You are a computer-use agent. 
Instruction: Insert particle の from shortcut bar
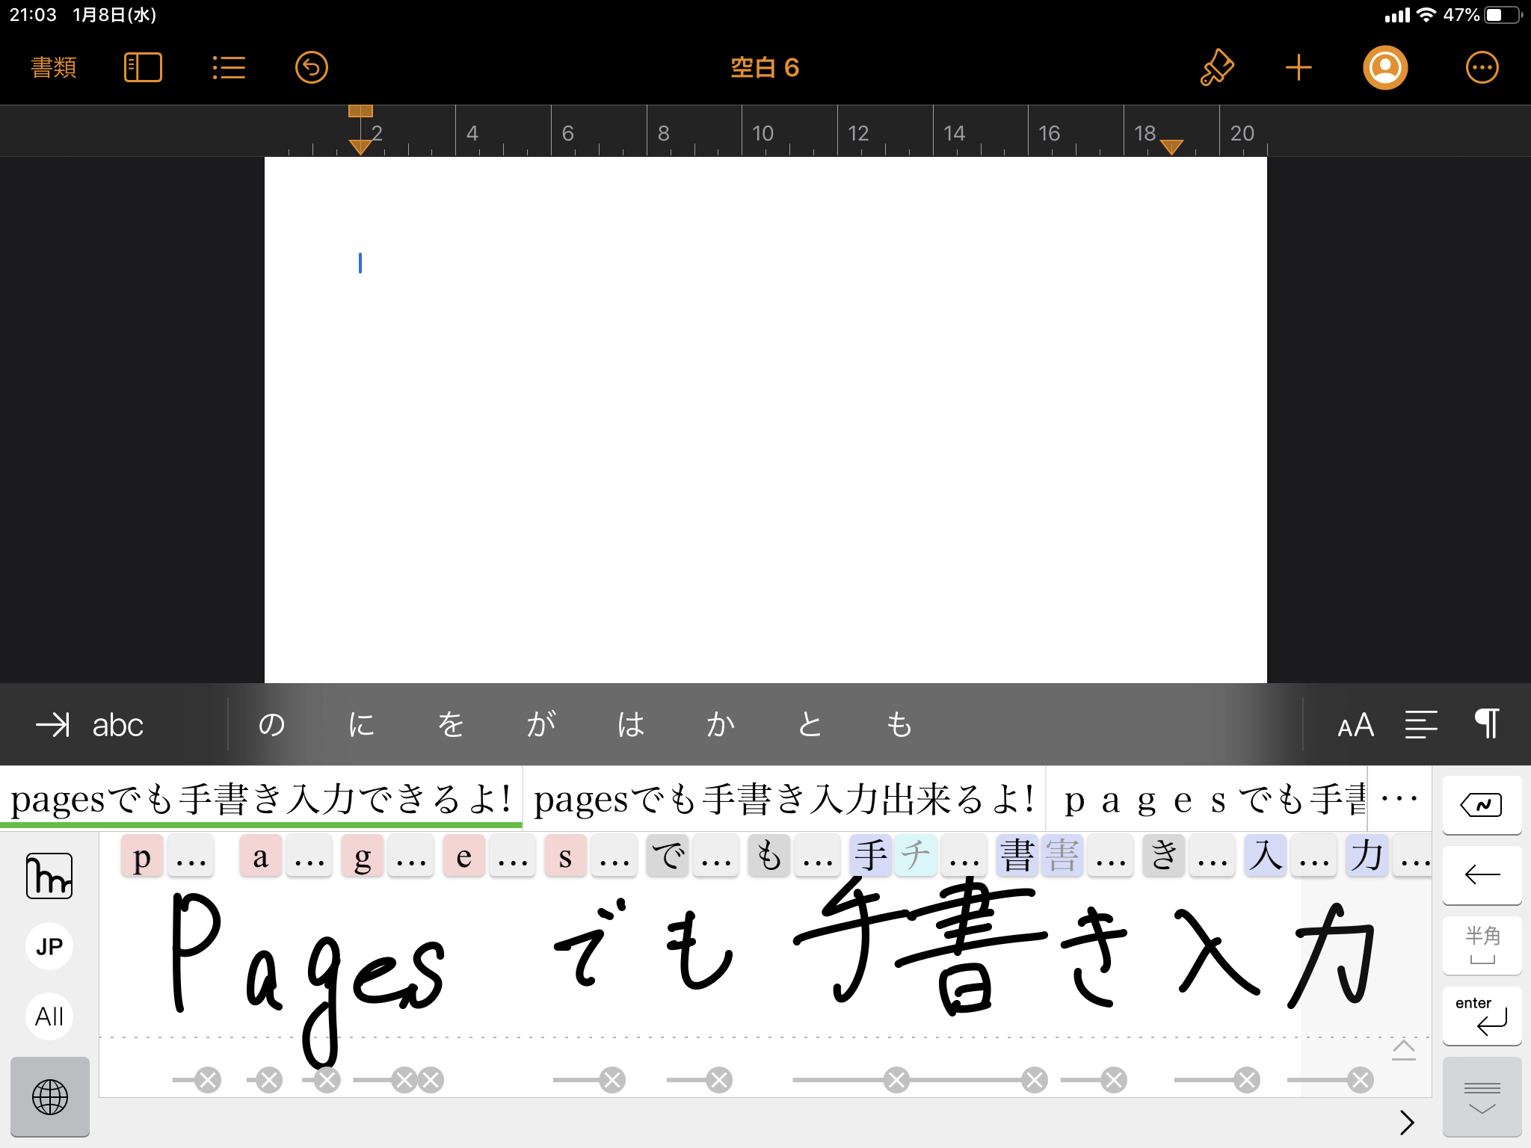pos(271,724)
